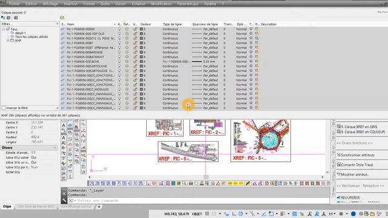Change color swatch of CACHE layer
The width and height of the screenshot is (388, 218).
click(141, 62)
